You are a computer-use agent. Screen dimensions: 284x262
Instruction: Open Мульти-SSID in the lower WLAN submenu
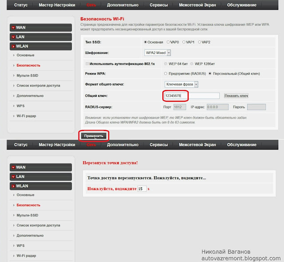tap(28, 215)
